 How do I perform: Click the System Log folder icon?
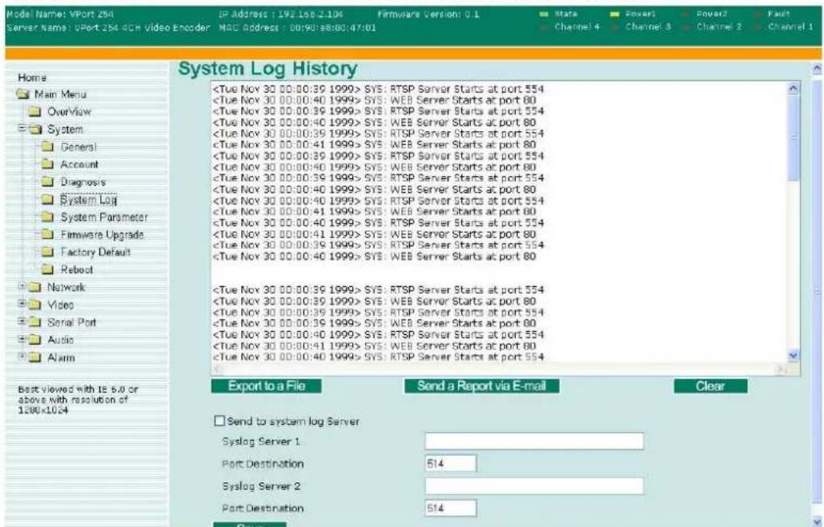(x=48, y=199)
